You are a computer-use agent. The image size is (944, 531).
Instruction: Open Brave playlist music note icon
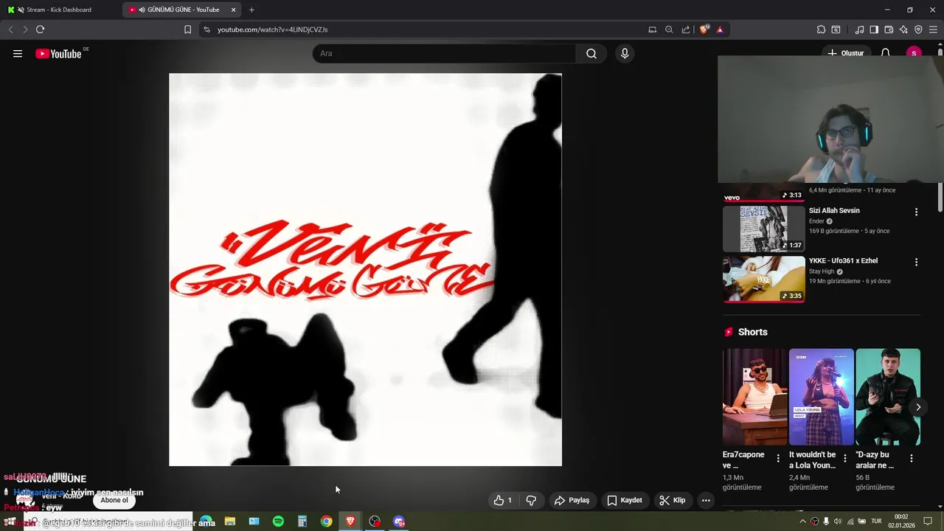(x=859, y=29)
